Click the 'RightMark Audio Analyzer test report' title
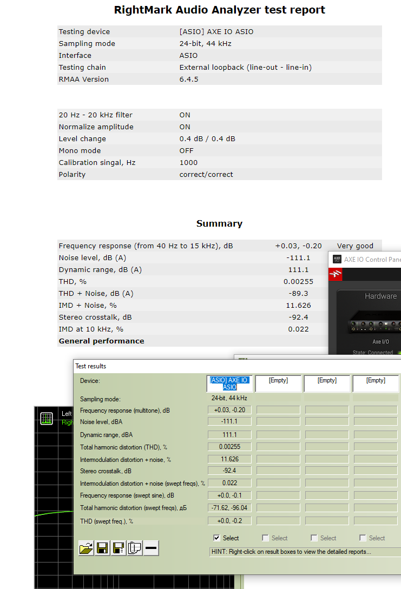The image size is (401, 589). (x=220, y=10)
